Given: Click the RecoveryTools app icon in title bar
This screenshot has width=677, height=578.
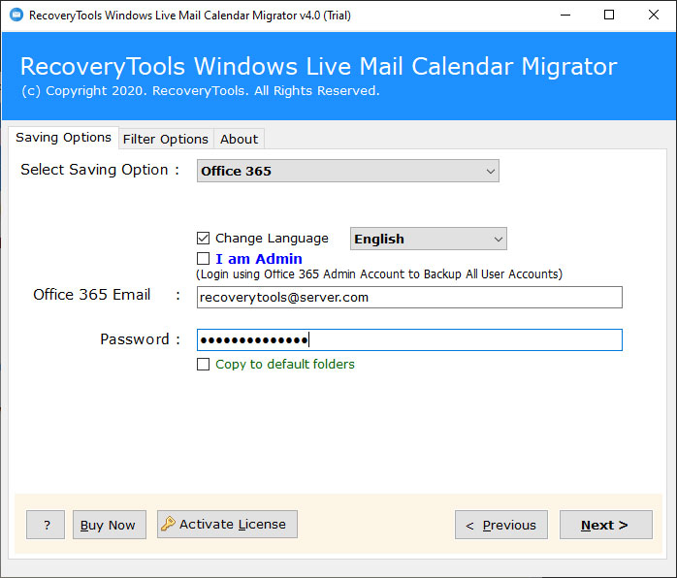Looking at the screenshot, I should (x=16, y=16).
